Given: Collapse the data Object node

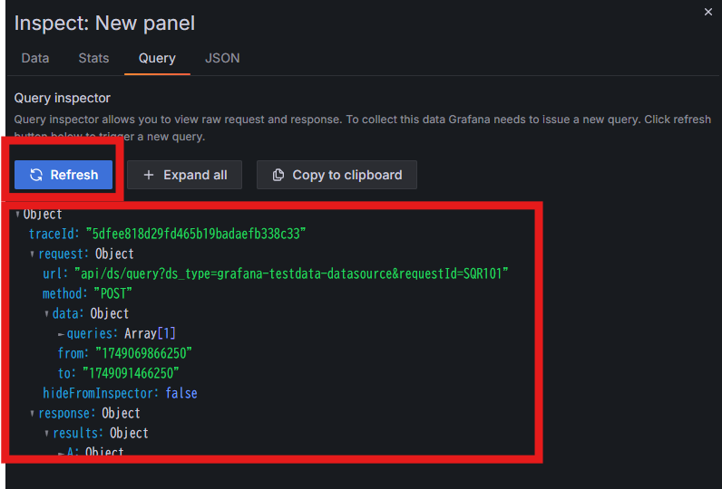Looking at the screenshot, I should 46,314.
